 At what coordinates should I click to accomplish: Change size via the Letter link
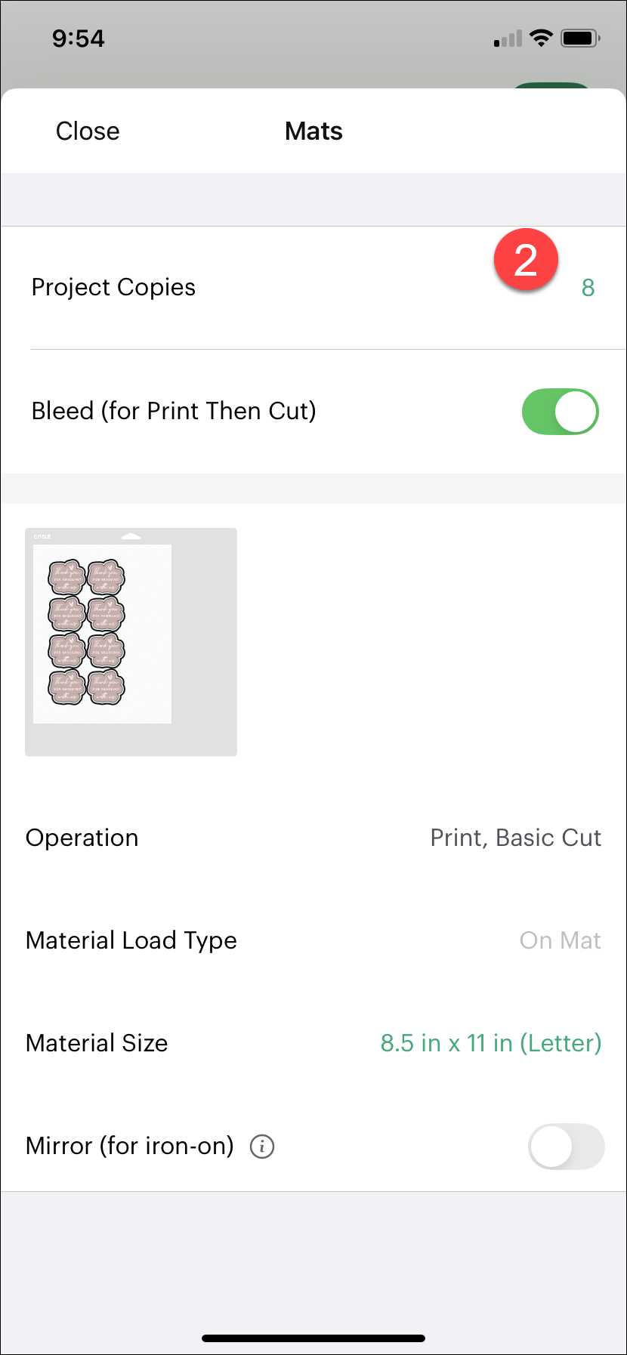[x=490, y=1043]
